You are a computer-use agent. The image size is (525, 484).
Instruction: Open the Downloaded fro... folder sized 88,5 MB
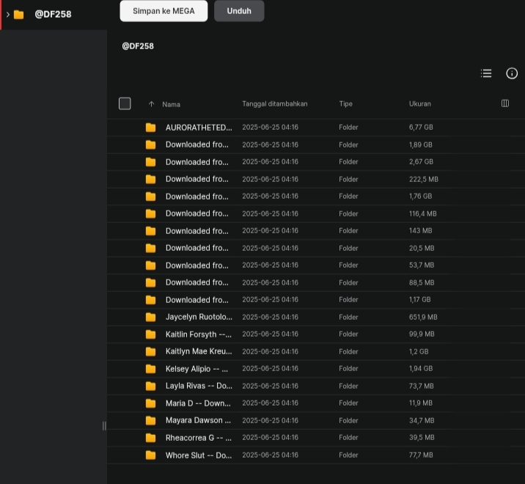click(x=197, y=282)
